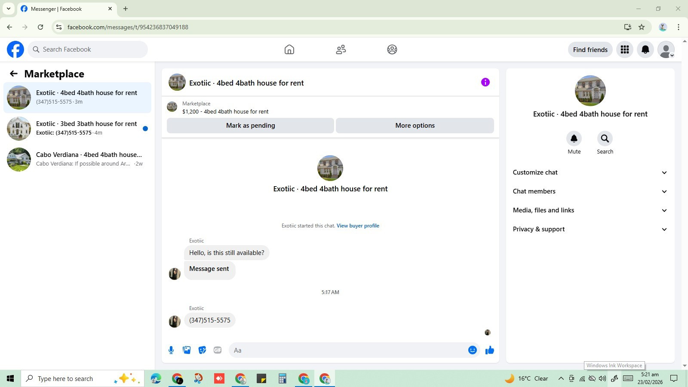The image size is (688, 387).
Task: Reload the page in Chrome
Action: [x=40, y=27]
